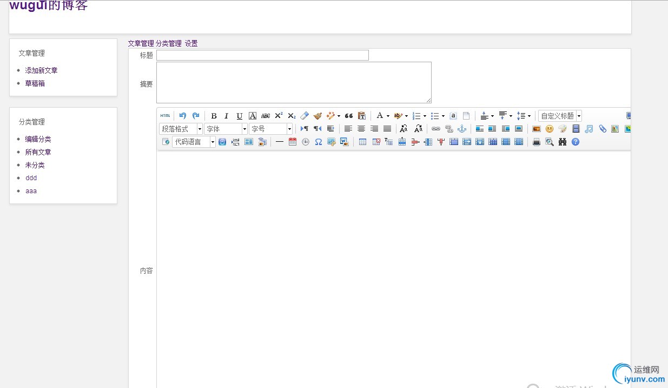Image resolution: width=668 pixels, height=388 pixels.
Task: Insert the date with calendar icon
Action: click(293, 142)
